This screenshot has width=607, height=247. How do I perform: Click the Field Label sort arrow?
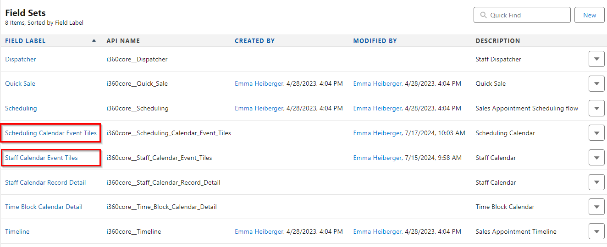pyautogui.click(x=94, y=40)
